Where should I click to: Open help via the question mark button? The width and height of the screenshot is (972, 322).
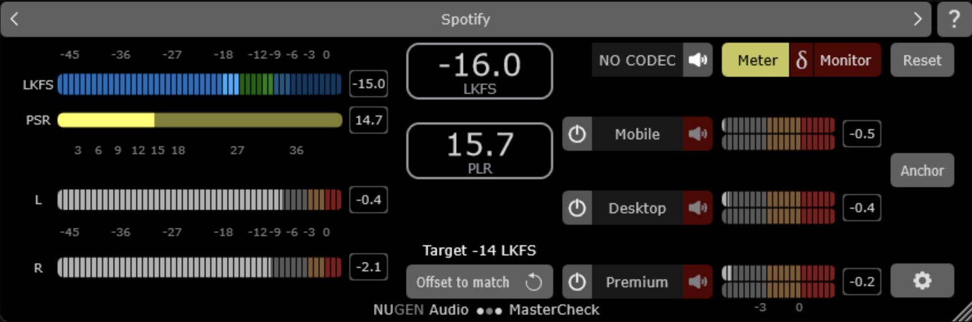pos(954,19)
